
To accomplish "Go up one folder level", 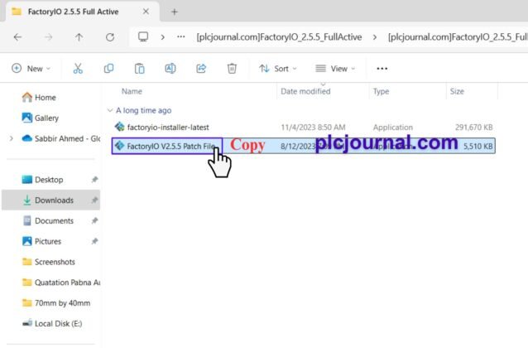I will [79, 37].
